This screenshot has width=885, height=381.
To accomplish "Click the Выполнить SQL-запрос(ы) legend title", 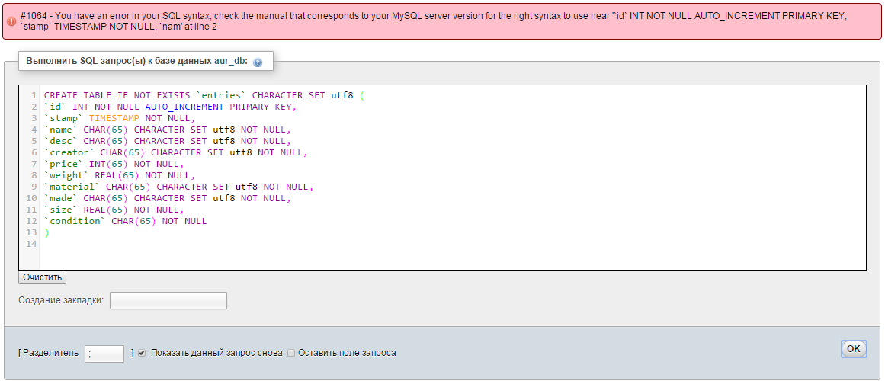I will click(136, 62).
